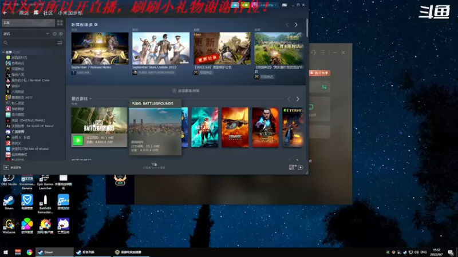
Task: Advance recent games shelf with right arrow
Action: [x=297, y=99]
